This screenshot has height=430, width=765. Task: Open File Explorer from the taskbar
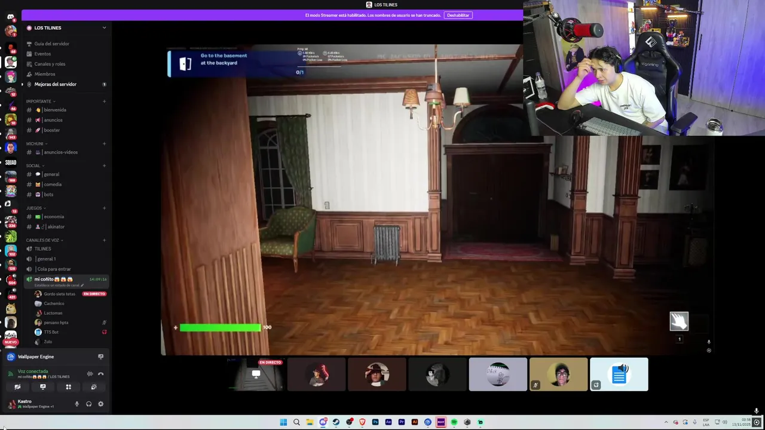310,422
